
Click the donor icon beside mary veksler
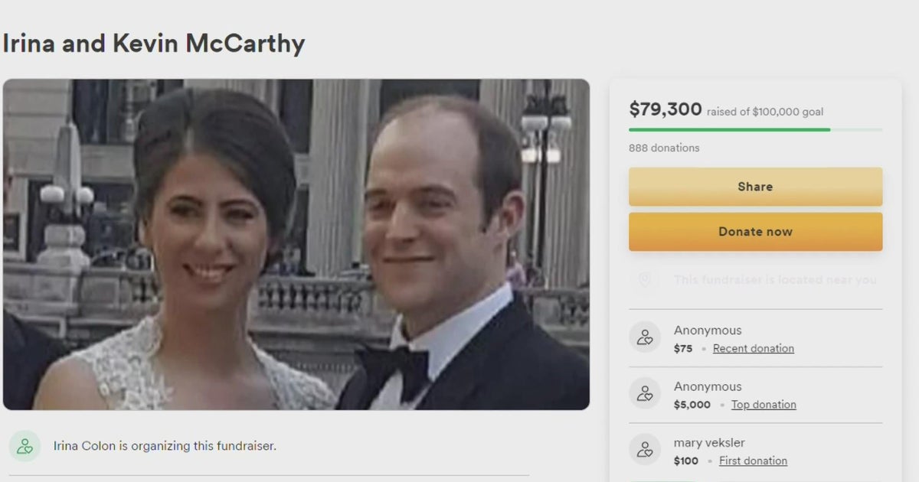tap(645, 450)
